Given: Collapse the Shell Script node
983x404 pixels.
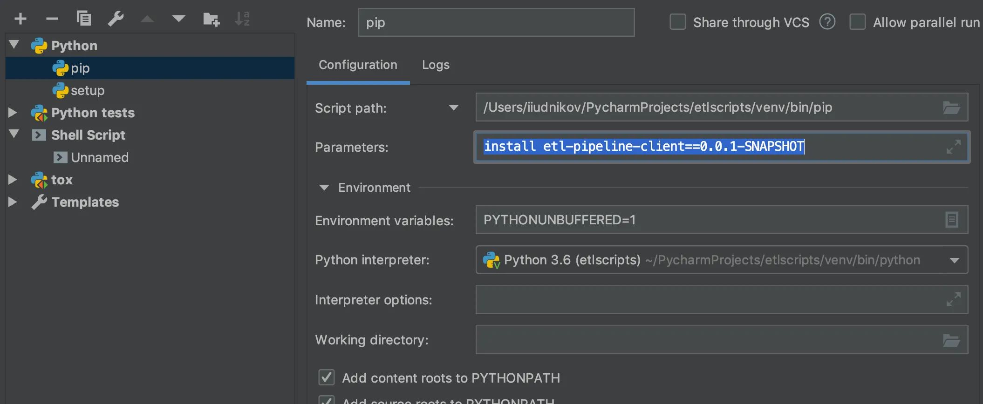Looking at the screenshot, I should 14,134.
